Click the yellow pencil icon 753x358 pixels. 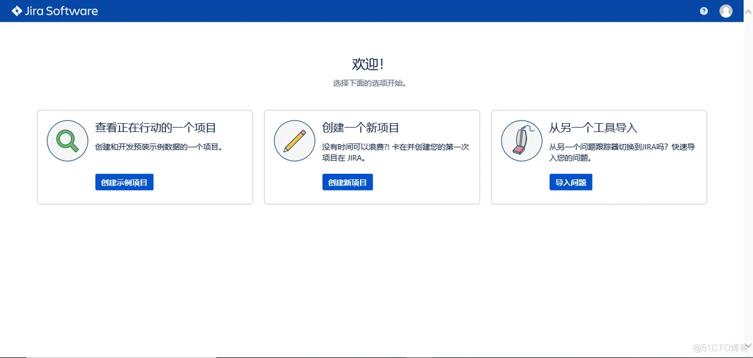[x=295, y=140]
